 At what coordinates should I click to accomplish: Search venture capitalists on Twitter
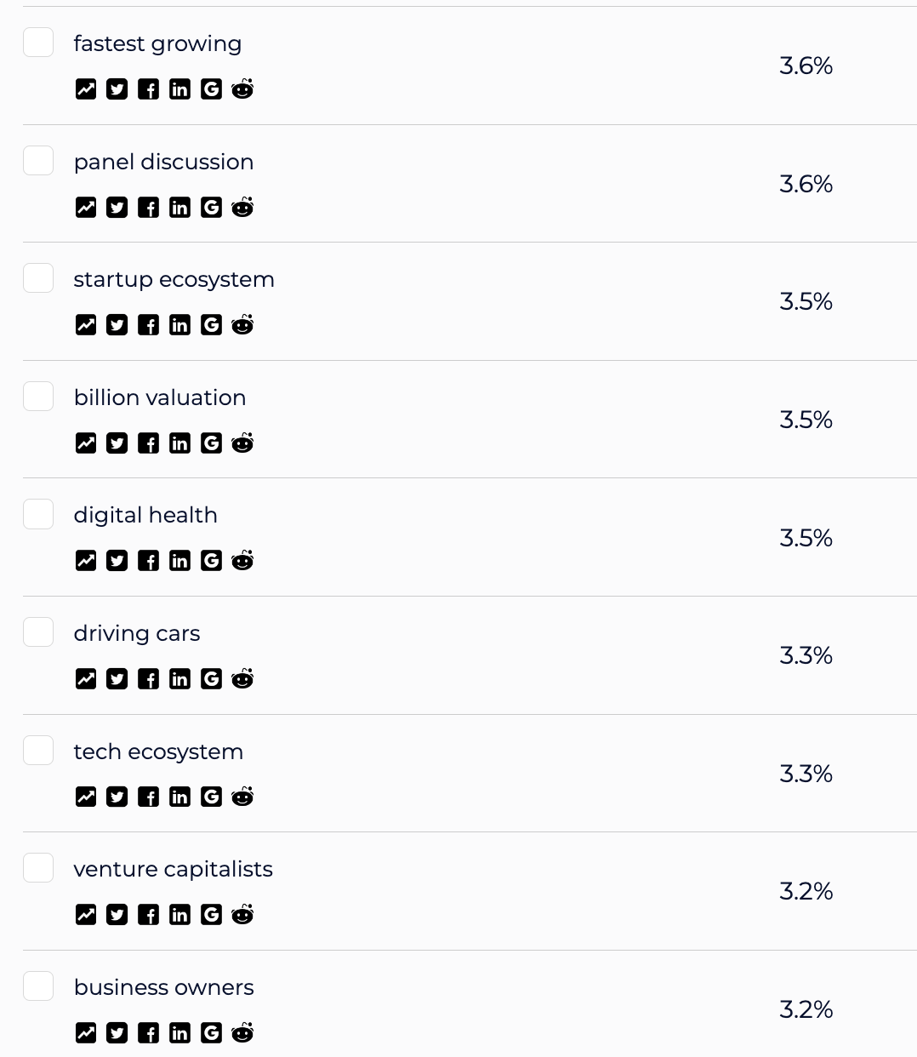coord(117,915)
